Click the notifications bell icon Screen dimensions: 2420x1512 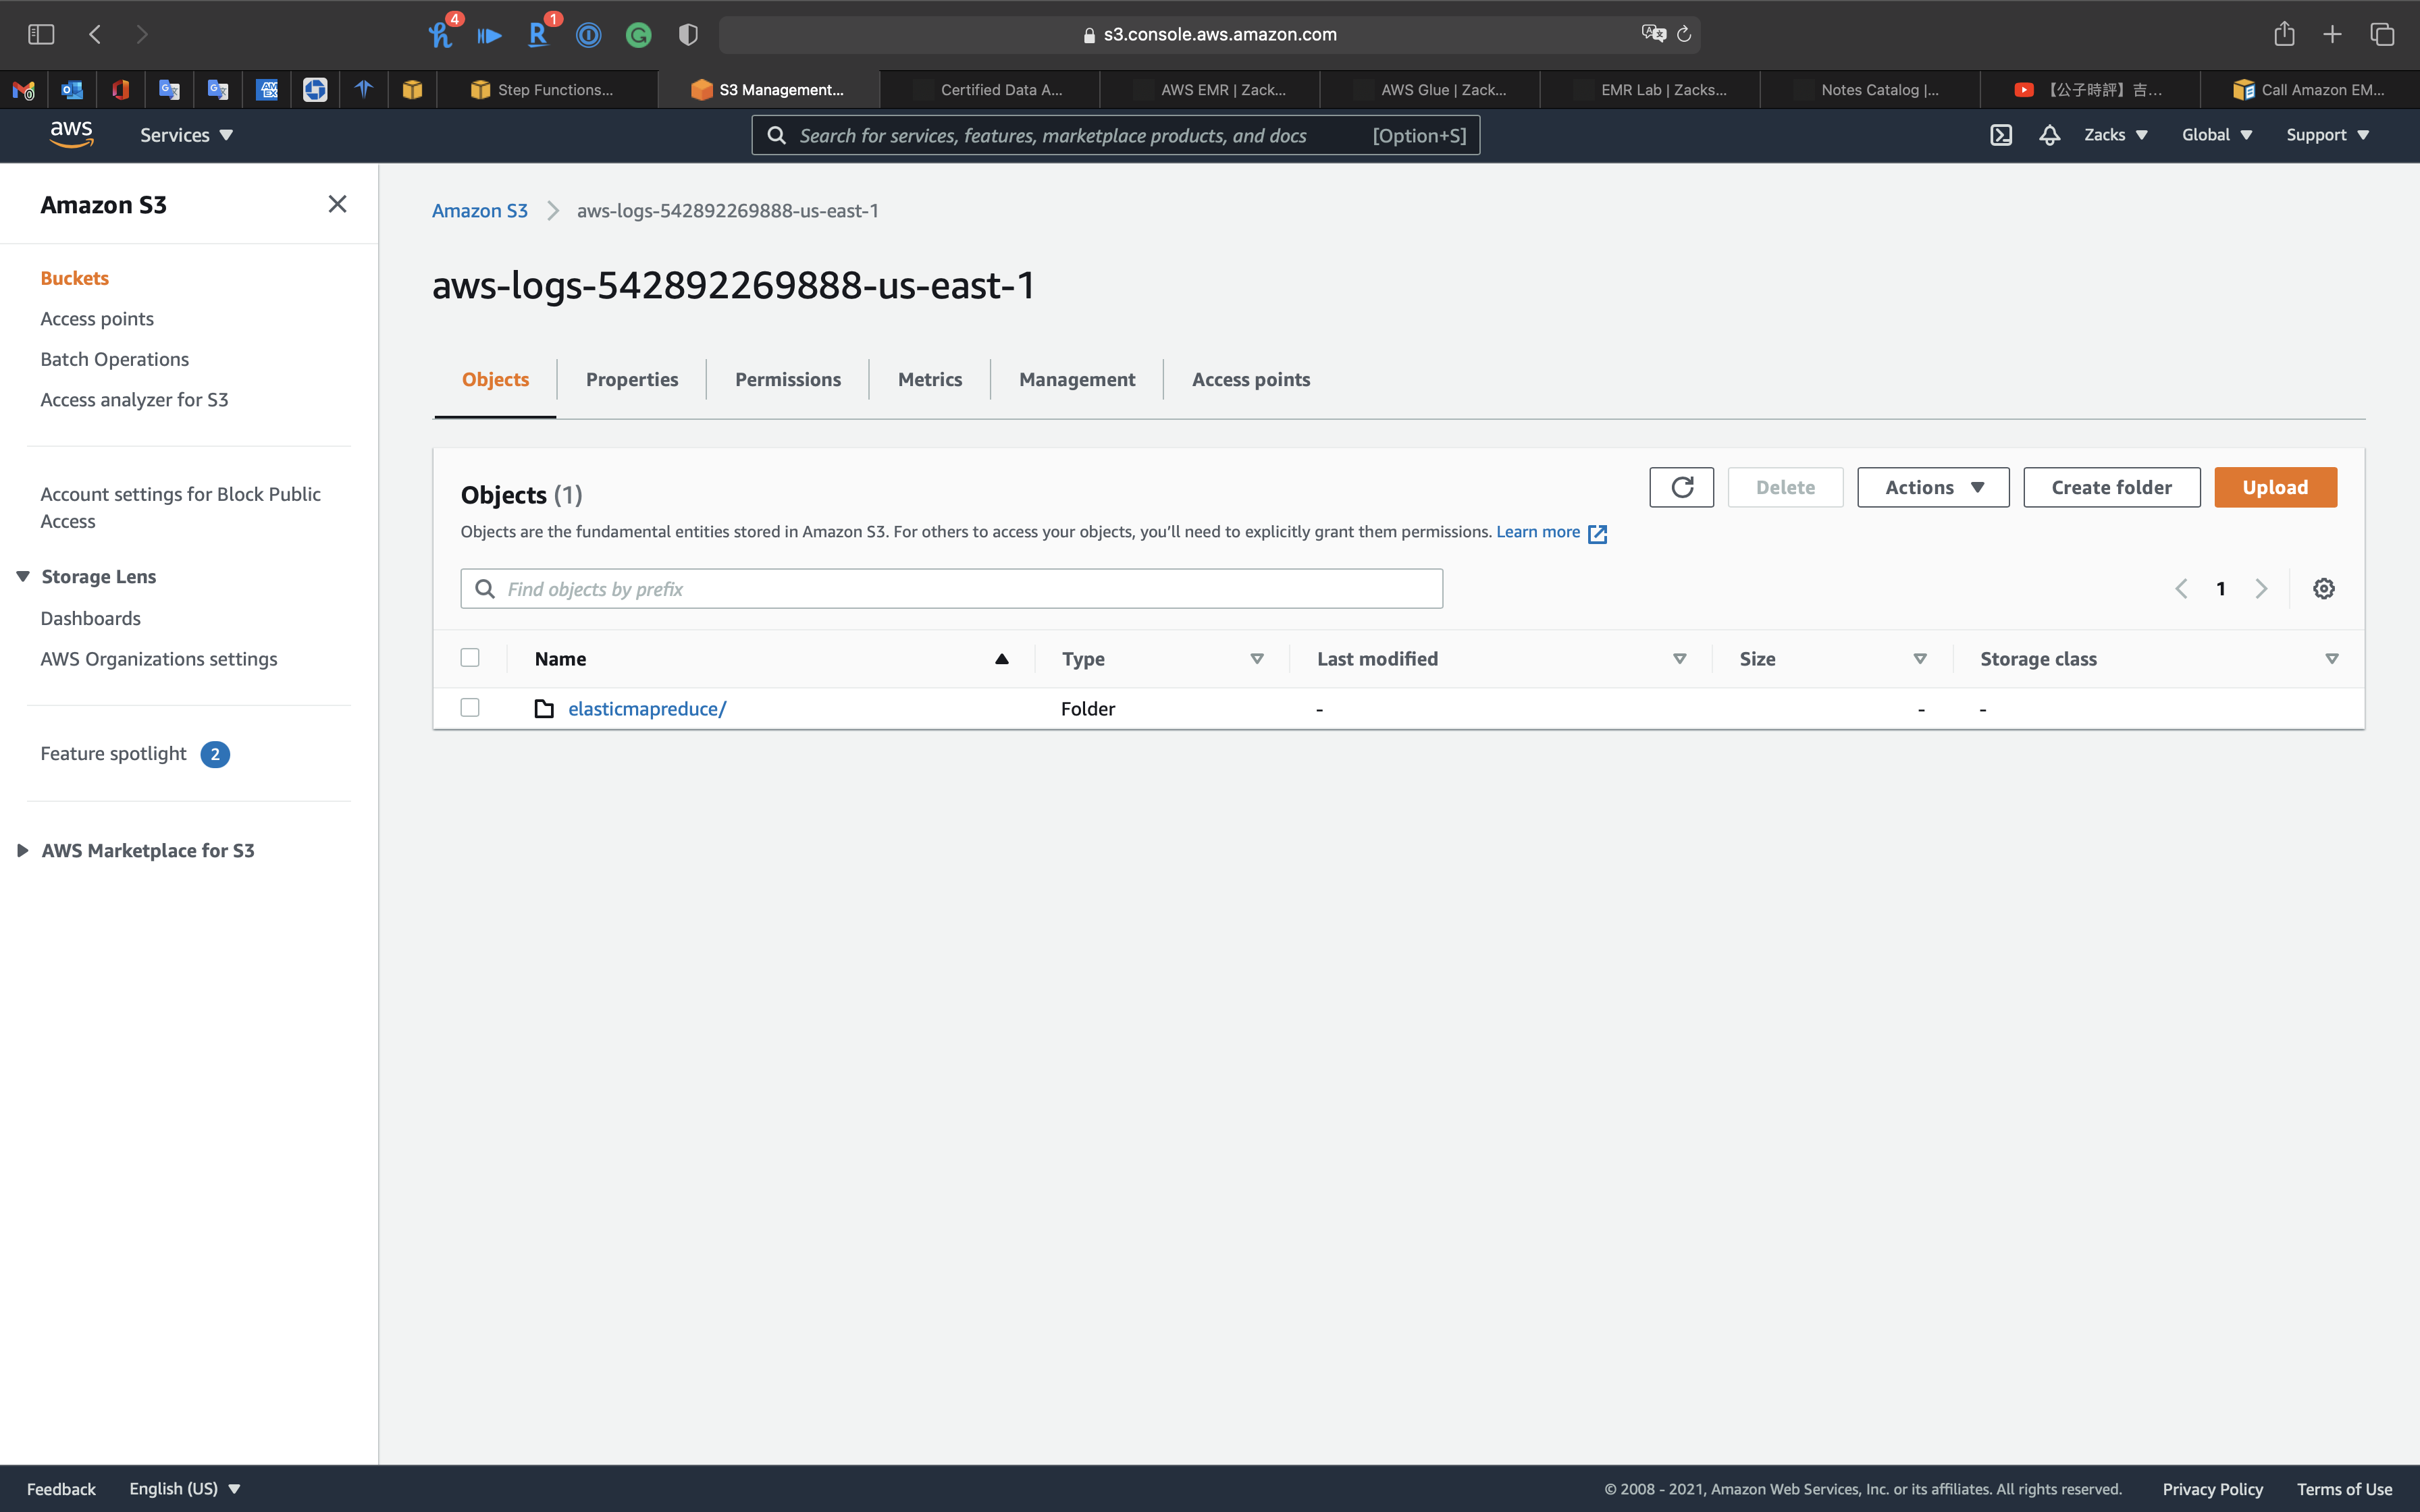tap(2049, 135)
